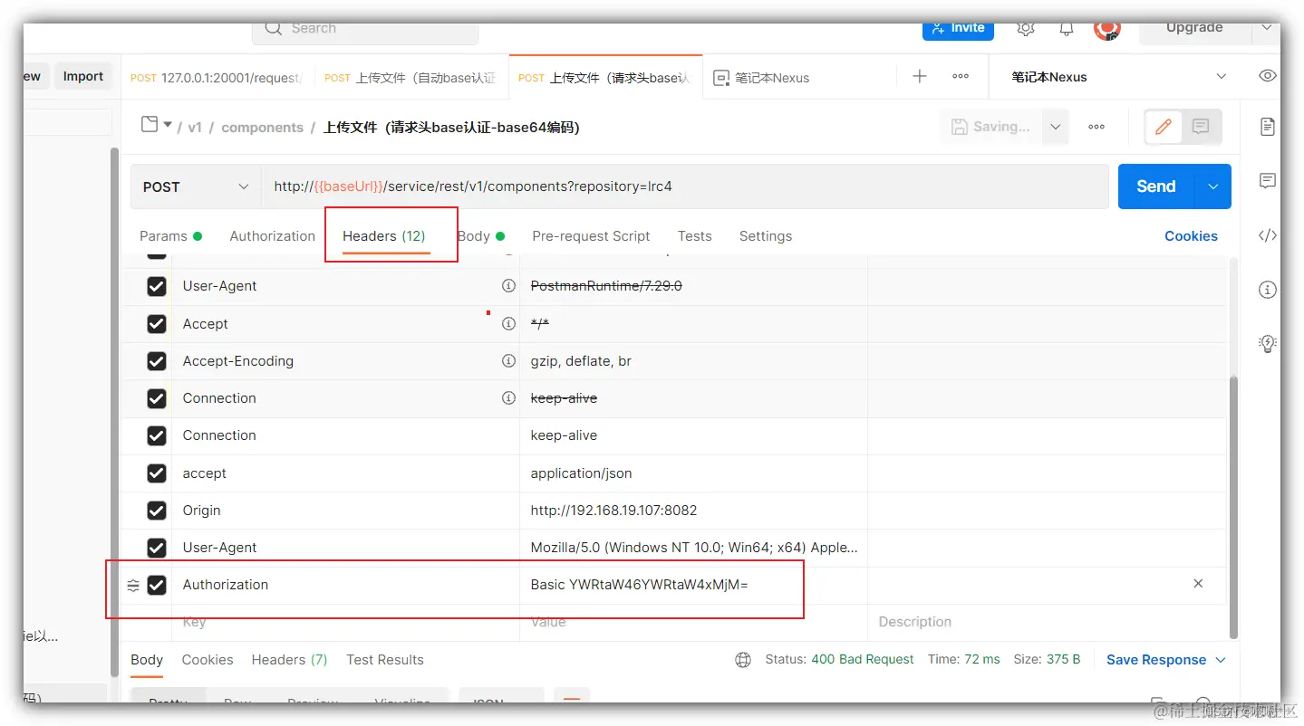
Task: Click the collection folder icon in breadcrumb
Action: pyautogui.click(x=150, y=125)
